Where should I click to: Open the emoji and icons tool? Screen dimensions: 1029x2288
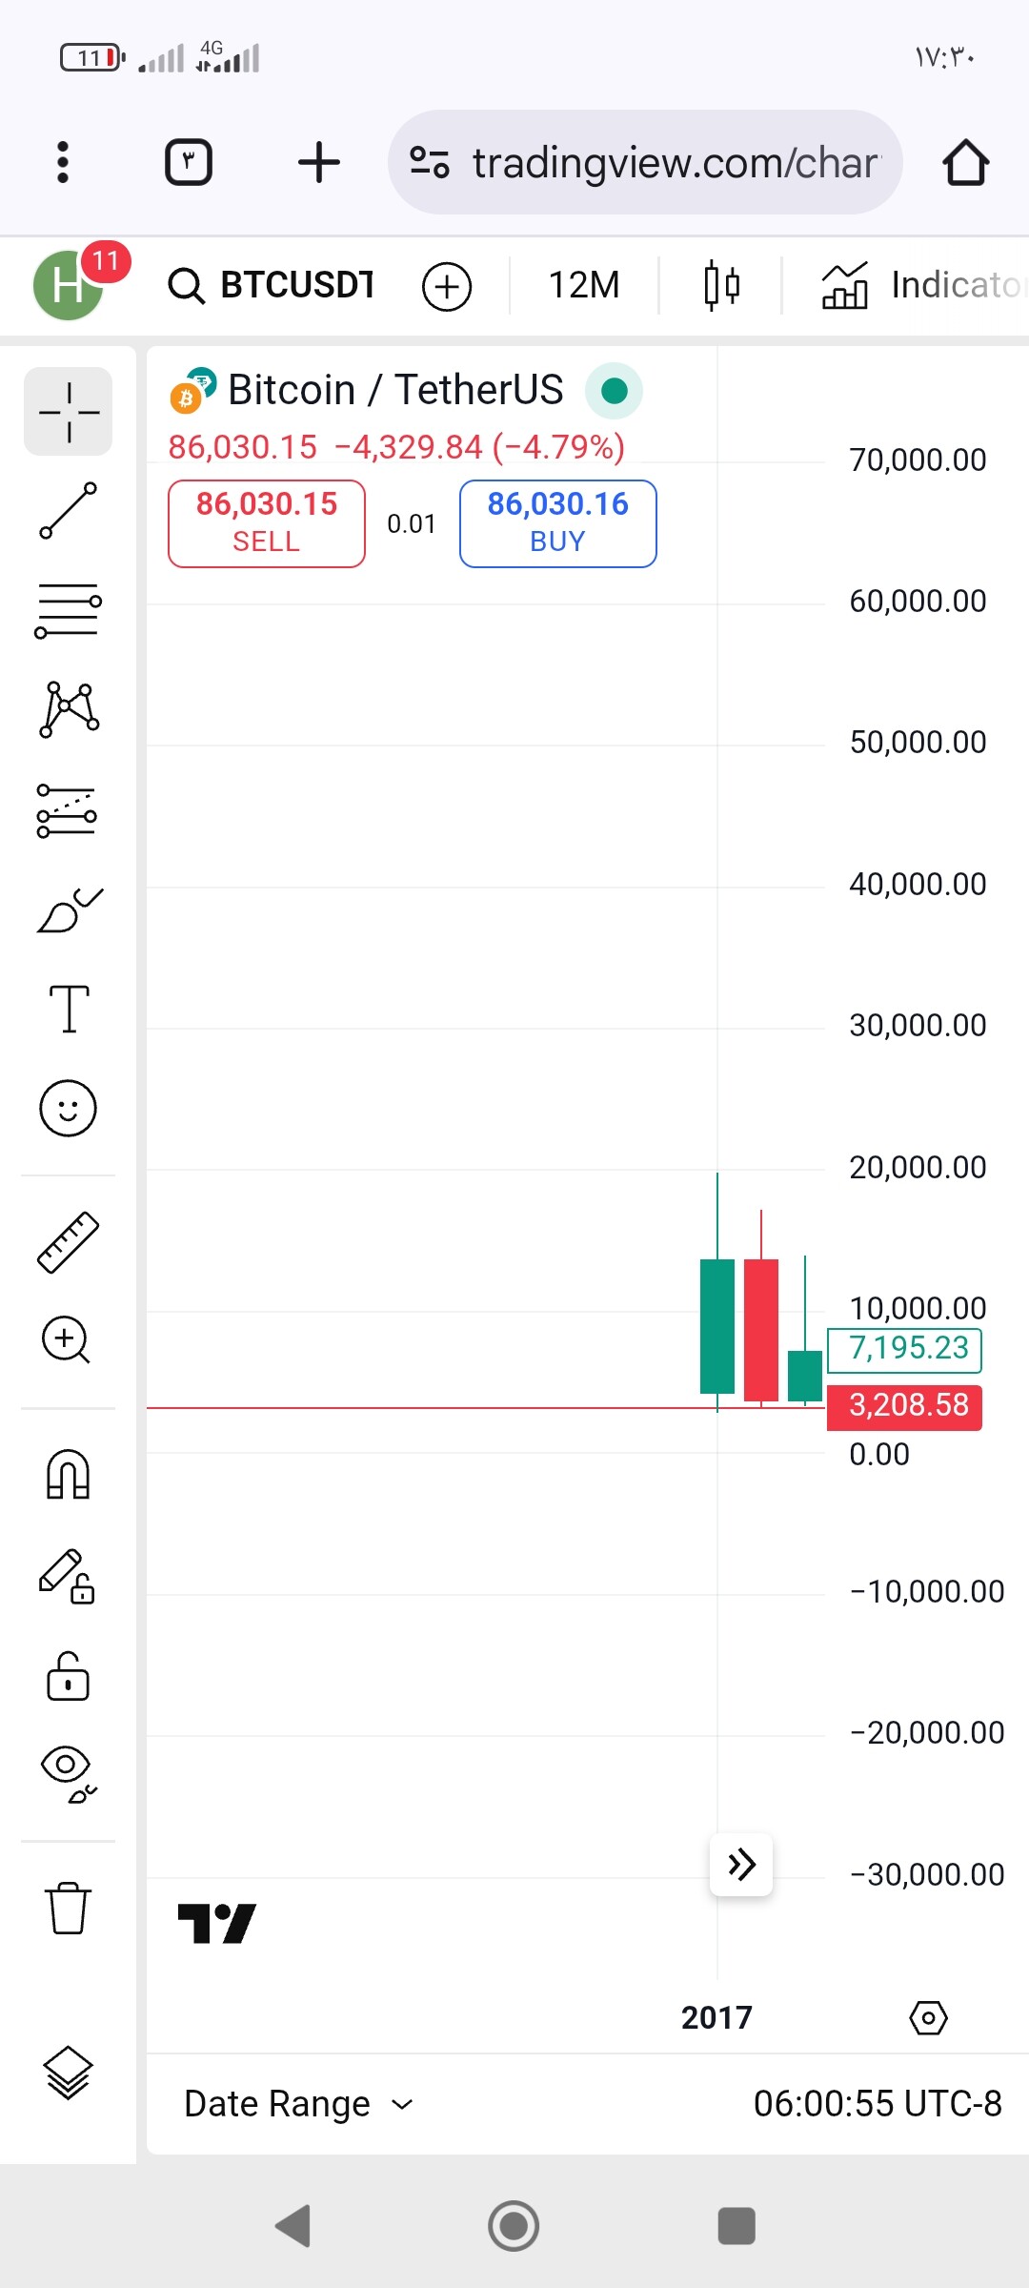pyautogui.click(x=68, y=1108)
